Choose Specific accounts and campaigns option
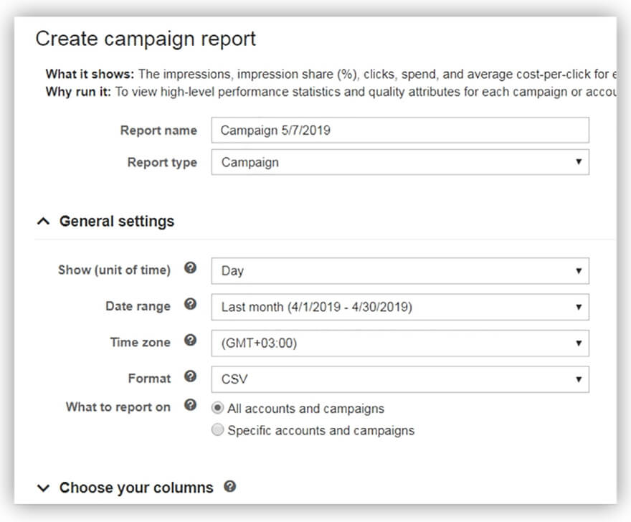631x522 pixels. point(218,430)
